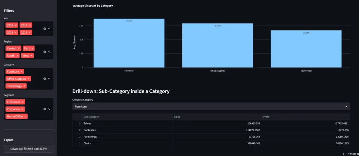
Task: Click the Technology bar in the chart
Action: click(306, 49)
